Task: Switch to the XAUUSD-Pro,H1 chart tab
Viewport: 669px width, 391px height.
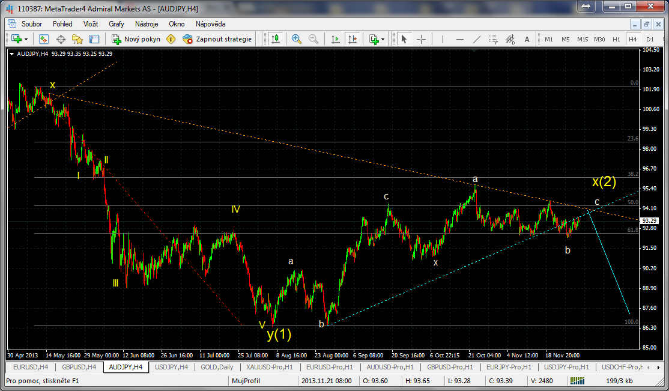Action: pyautogui.click(x=270, y=367)
